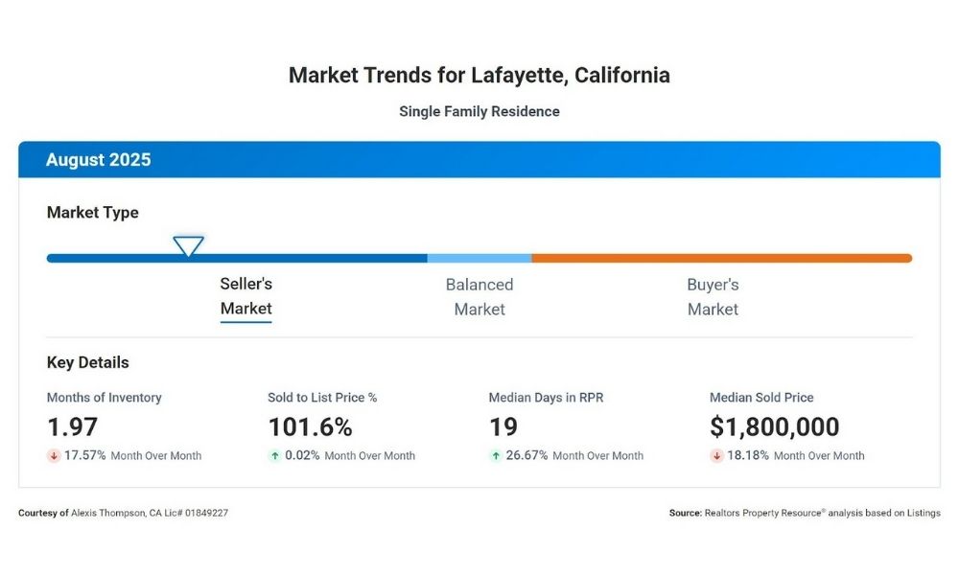Click the Market Trends for Lafayette title
959x575 pixels.
[x=479, y=76]
